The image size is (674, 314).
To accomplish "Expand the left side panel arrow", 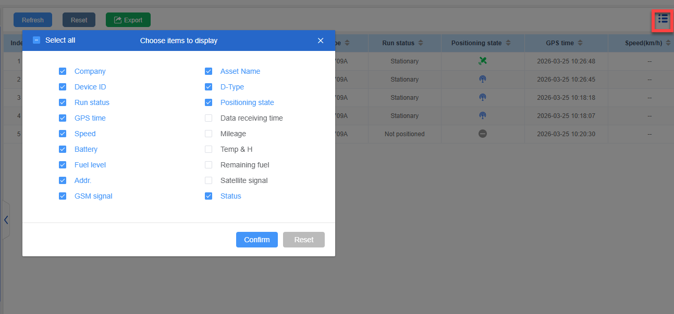I will tap(6, 220).
